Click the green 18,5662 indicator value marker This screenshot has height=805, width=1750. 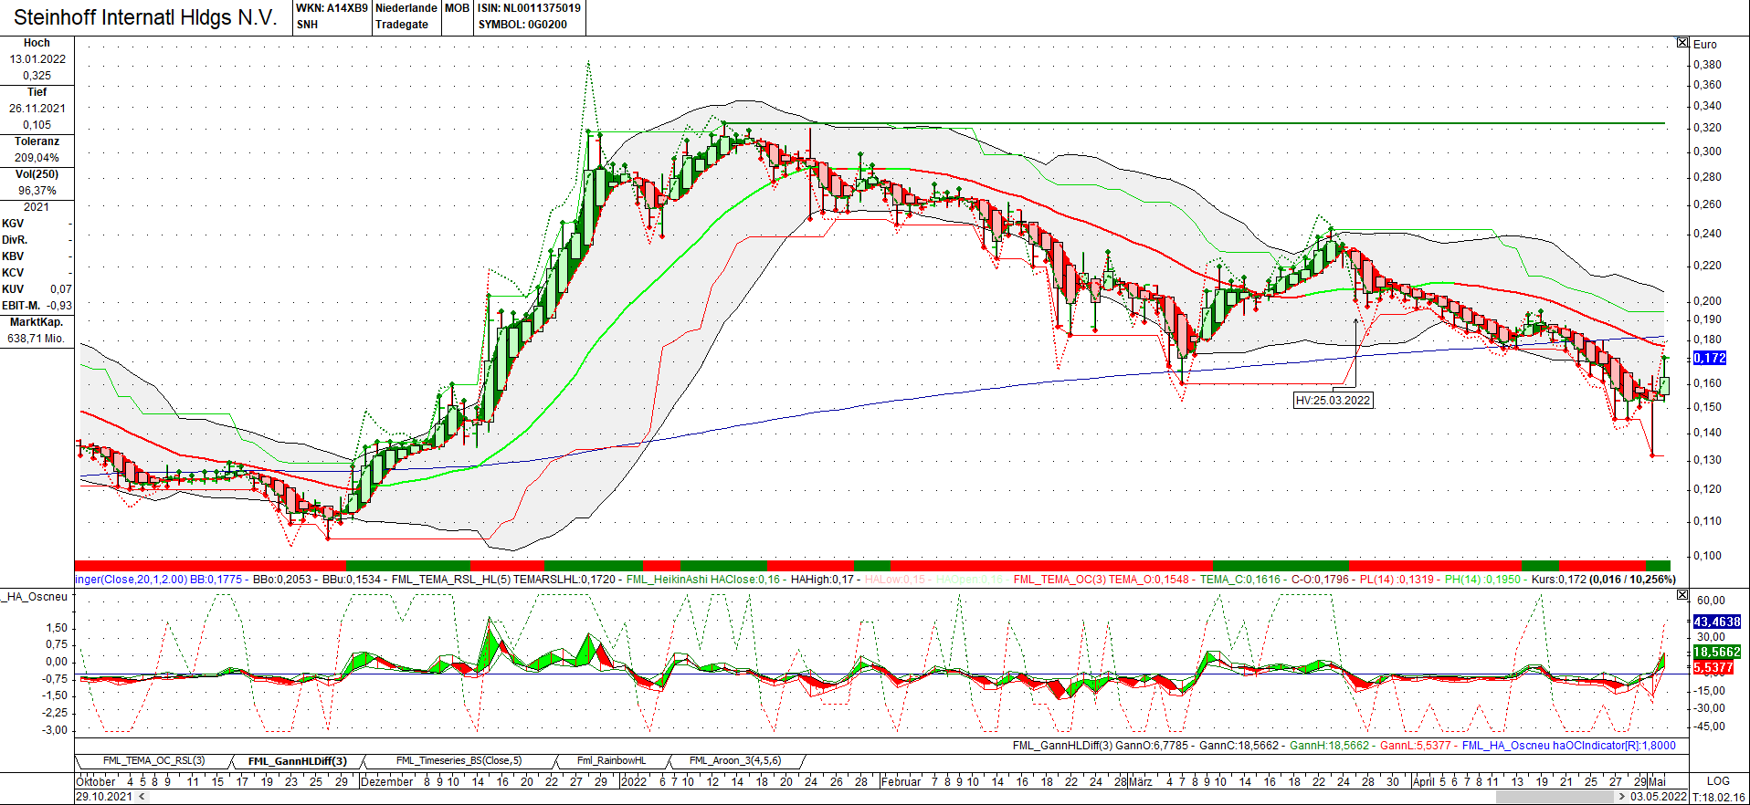tap(1716, 652)
